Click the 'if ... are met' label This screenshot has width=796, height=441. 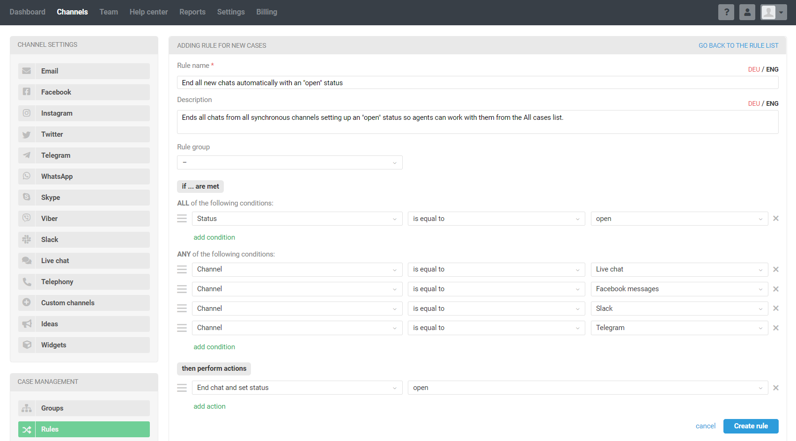[x=200, y=186]
